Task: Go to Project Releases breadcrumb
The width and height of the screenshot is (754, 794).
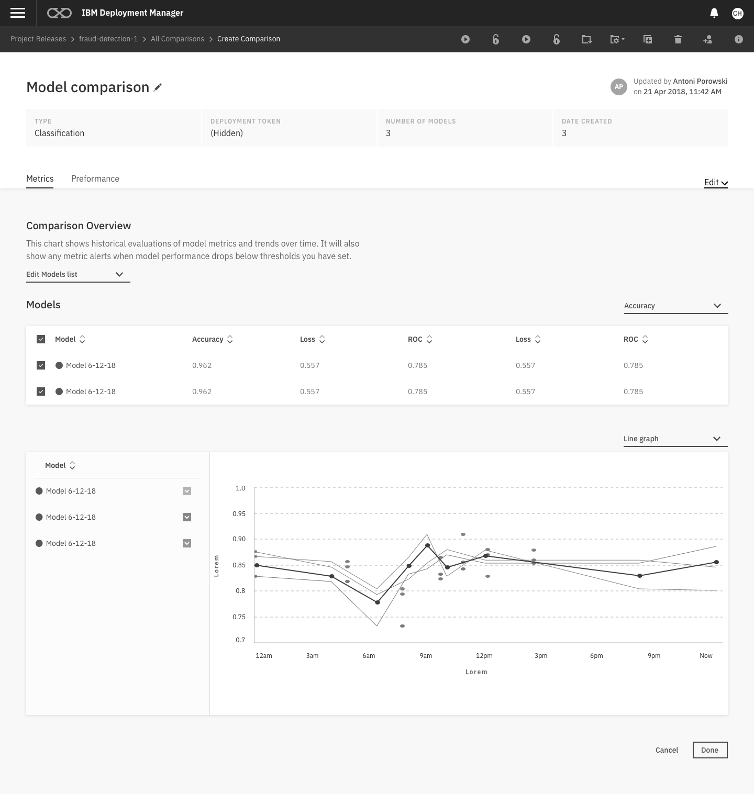Action: 38,39
